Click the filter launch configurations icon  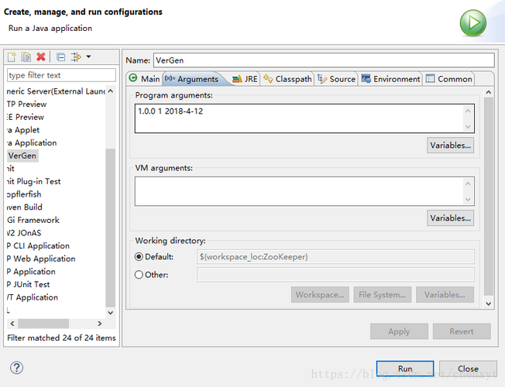pos(76,57)
